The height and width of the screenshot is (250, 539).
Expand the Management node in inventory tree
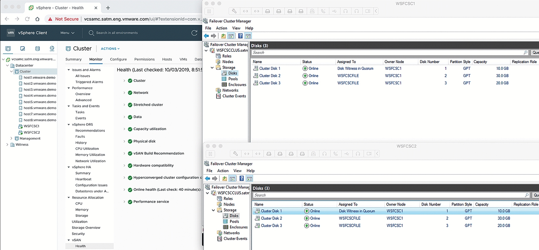(11, 138)
